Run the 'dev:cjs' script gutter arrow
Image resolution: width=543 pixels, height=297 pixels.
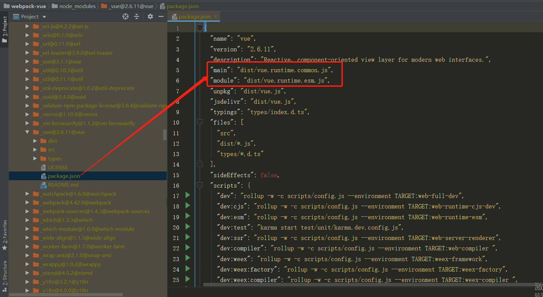[188, 205]
